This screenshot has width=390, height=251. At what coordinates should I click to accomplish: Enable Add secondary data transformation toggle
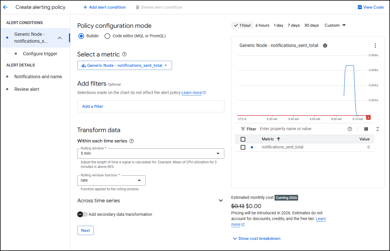[x=82, y=214]
